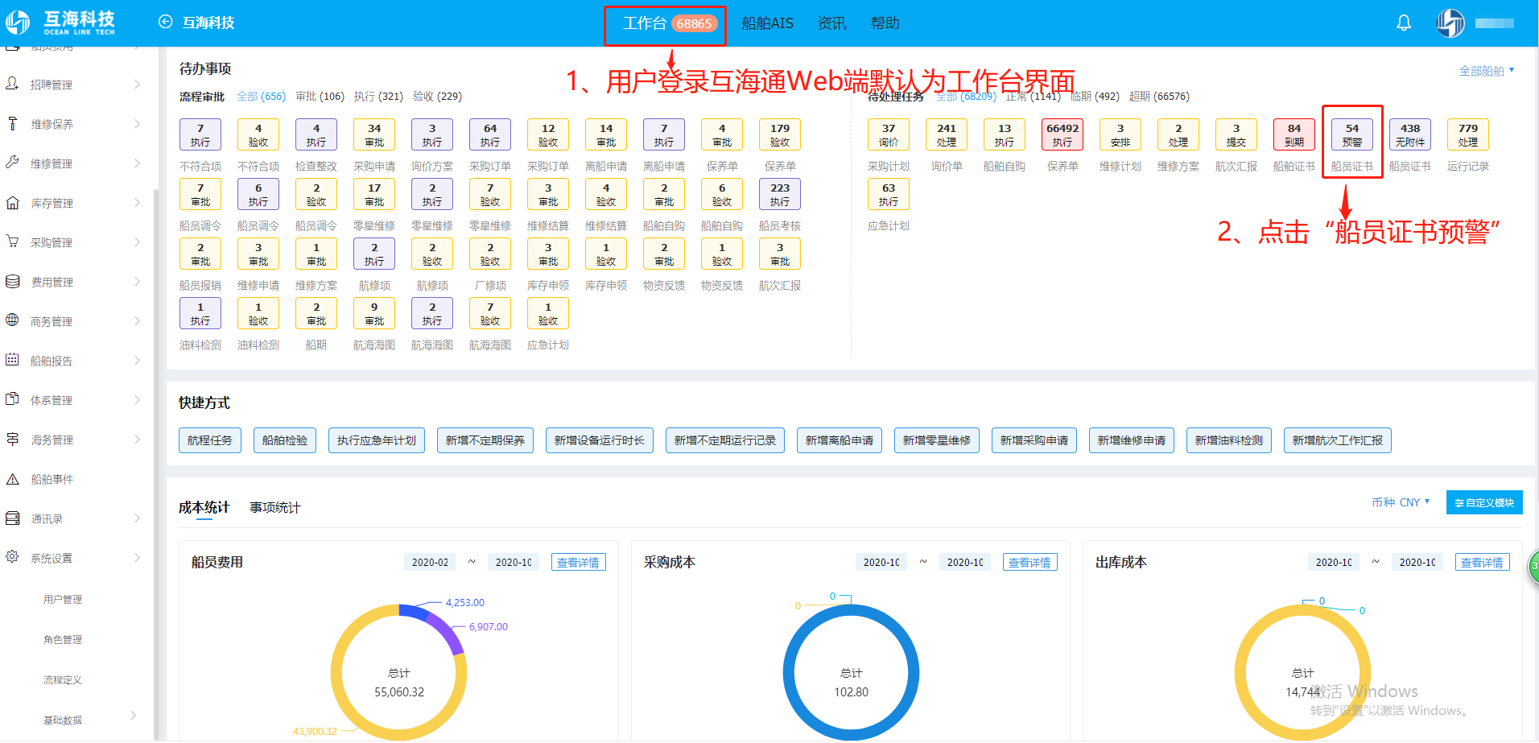Open the 241 处理 询价单 tile

tap(947, 134)
